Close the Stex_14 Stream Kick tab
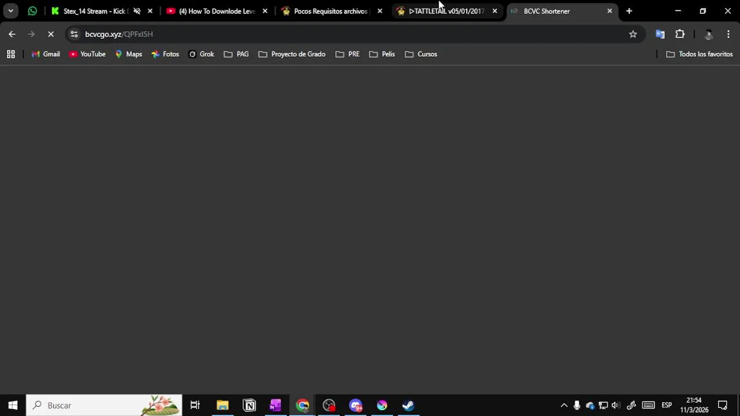Screen dimensions: 740x416 tap(150, 11)
